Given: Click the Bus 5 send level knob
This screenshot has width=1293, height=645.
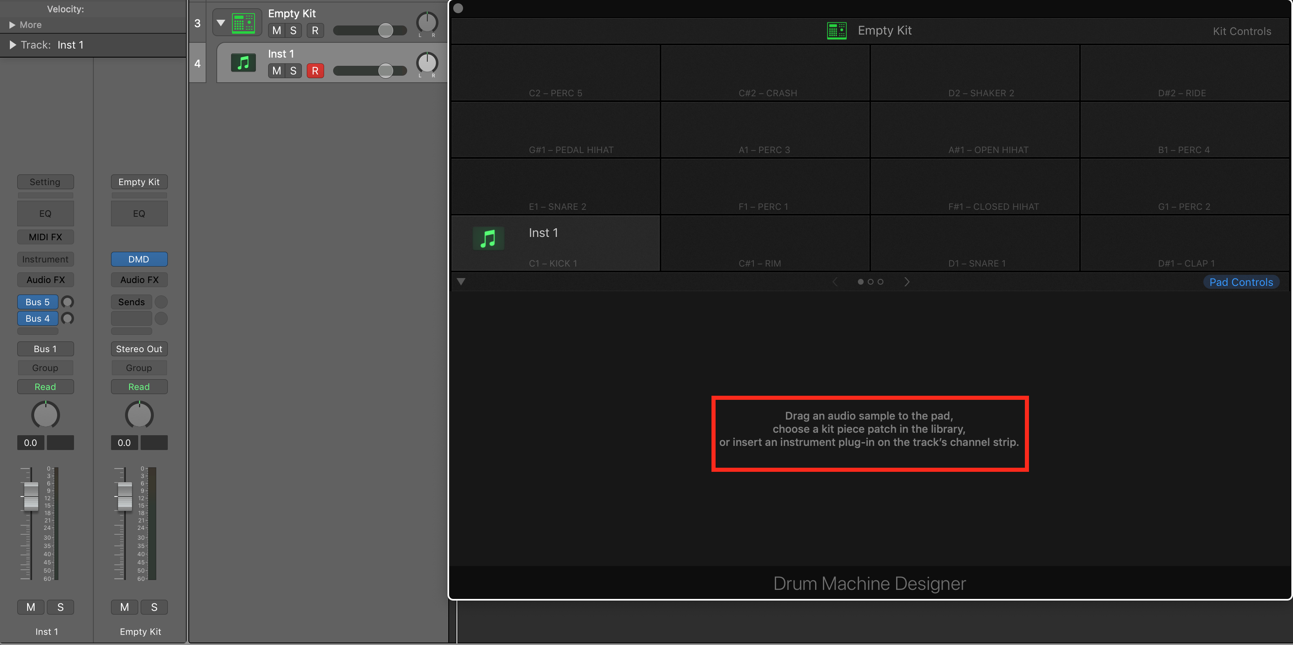Looking at the screenshot, I should [67, 302].
